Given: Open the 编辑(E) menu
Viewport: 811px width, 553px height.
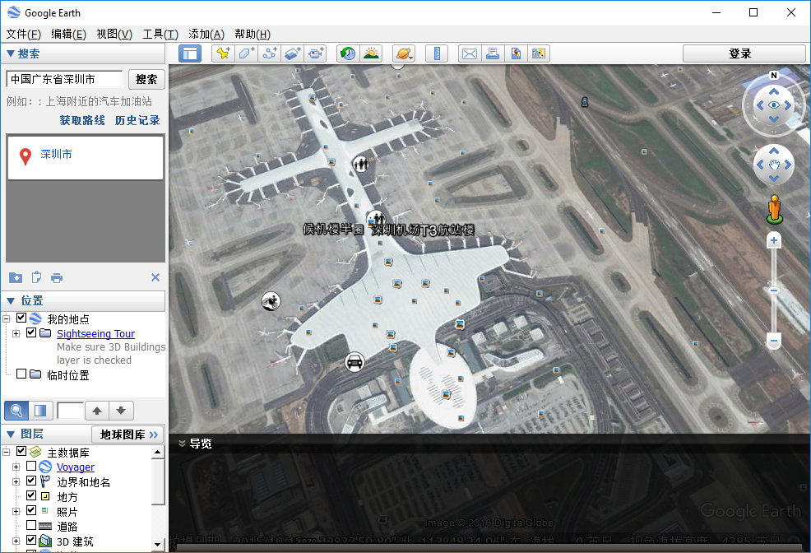Looking at the screenshot, I should tap(68, 34).
